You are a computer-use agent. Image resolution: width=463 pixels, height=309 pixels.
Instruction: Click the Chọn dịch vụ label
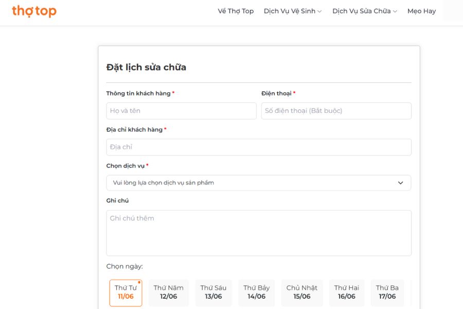(x=125, y=166)
